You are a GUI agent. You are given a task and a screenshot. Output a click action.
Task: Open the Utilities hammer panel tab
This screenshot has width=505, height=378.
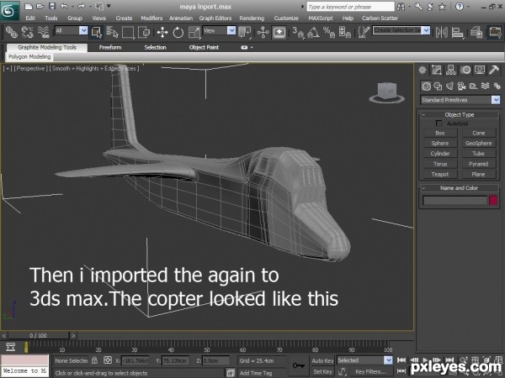click(x=494, y=70)
